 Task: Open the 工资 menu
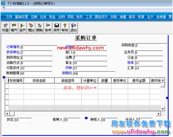click(x=89, y=17)
